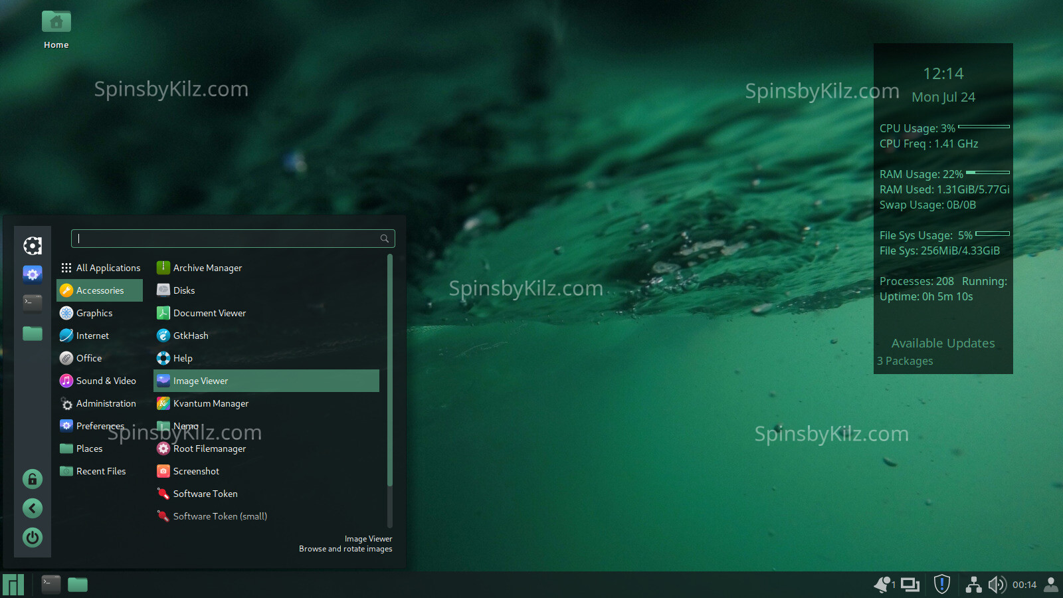Click the Available Updates text in widget
Screen dimensions: 1063x598
pos(943,344)
